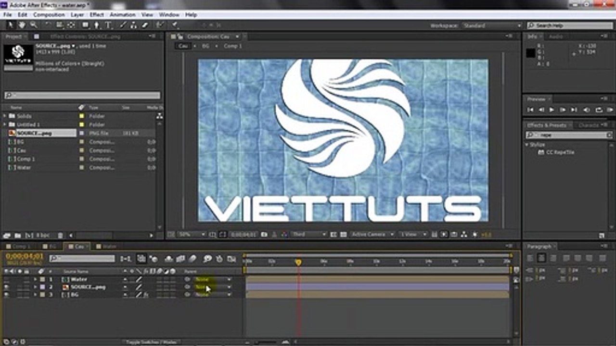Delete selected item with Project trash icon
Image resolution: width=616 pixels, height=346 pixels.
pos(60,235)
